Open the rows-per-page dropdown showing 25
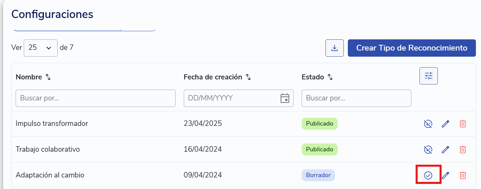Screen dimensions: 481x189 click(x=41, y=48)
